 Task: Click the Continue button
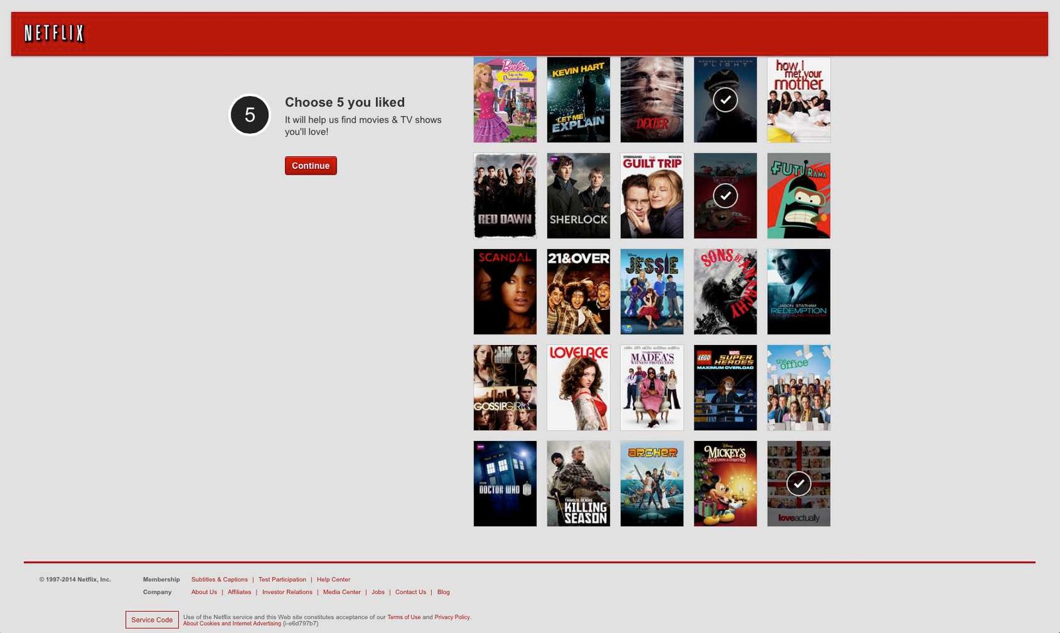[x=311, y=166]
